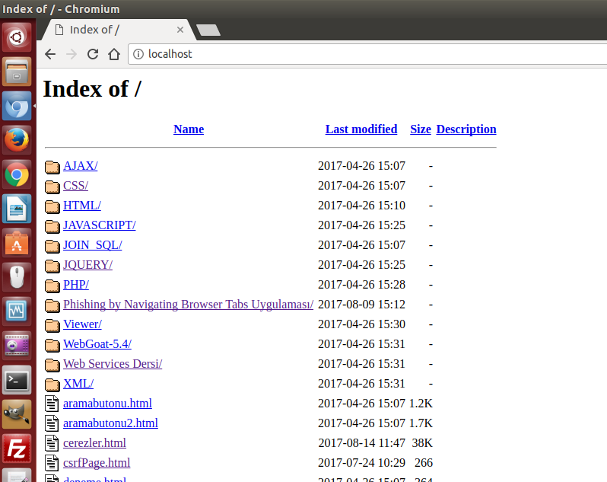Open a new browser tab
607x482 pixels.
click(208, 30)
